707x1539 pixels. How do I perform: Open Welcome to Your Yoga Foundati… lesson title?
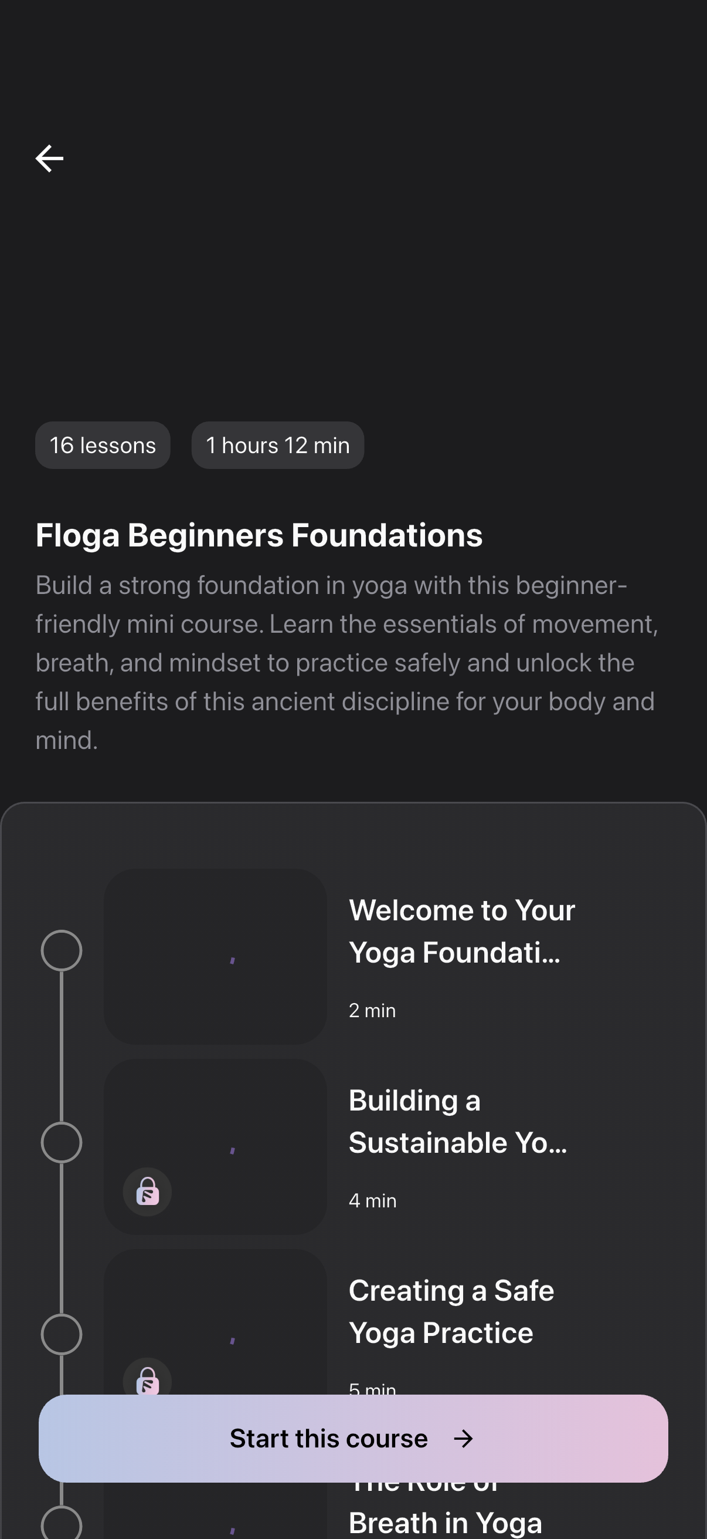(462, 931)
